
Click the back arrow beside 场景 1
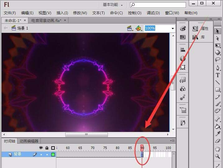6,28
